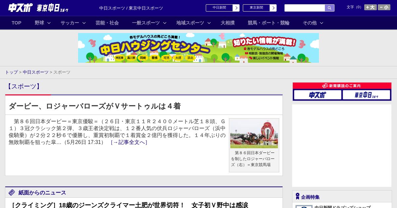This screenshot has width=397, height=208.
Task: Click arrow next to 東京新聞
Action: [273, 8]
